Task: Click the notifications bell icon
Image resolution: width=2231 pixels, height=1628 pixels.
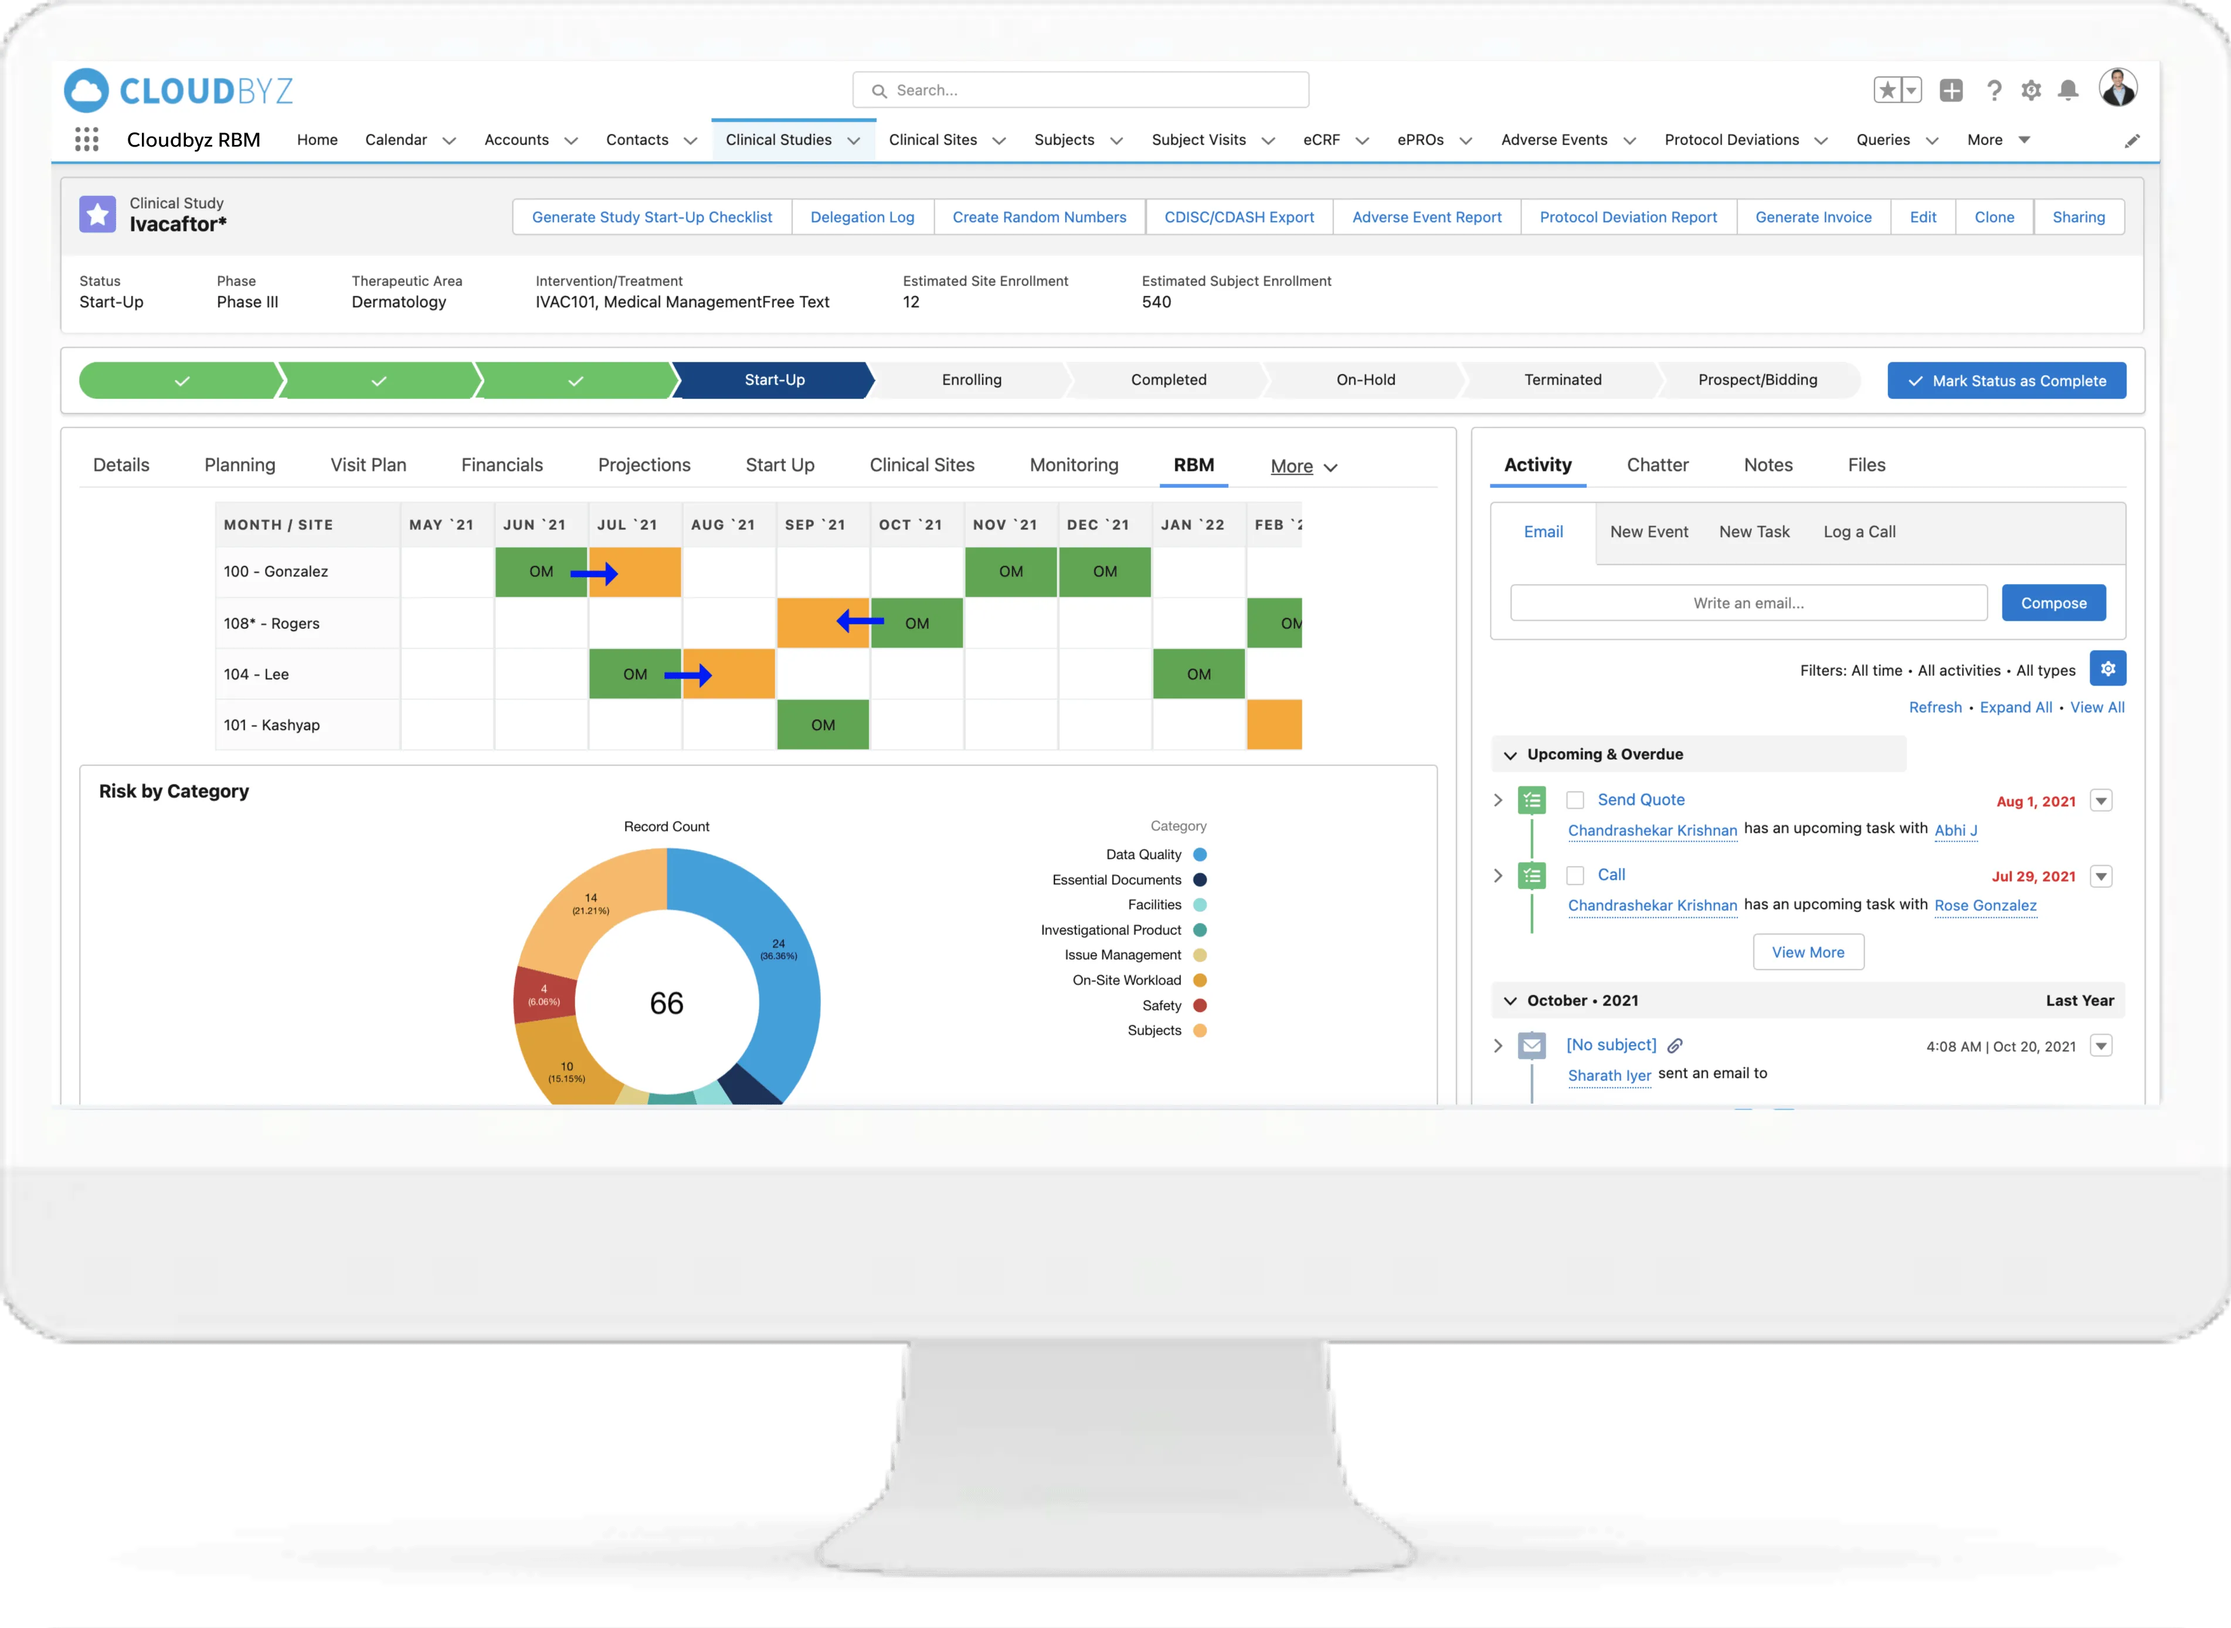Action: tap(2069, 90)
